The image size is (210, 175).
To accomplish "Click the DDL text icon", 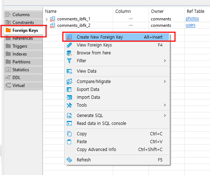I will [x=8, y=77].
